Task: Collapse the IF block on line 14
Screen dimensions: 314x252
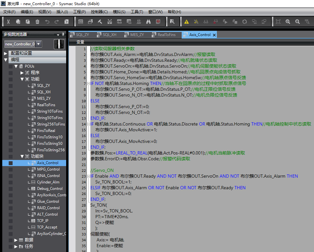Action: point(88,124)
